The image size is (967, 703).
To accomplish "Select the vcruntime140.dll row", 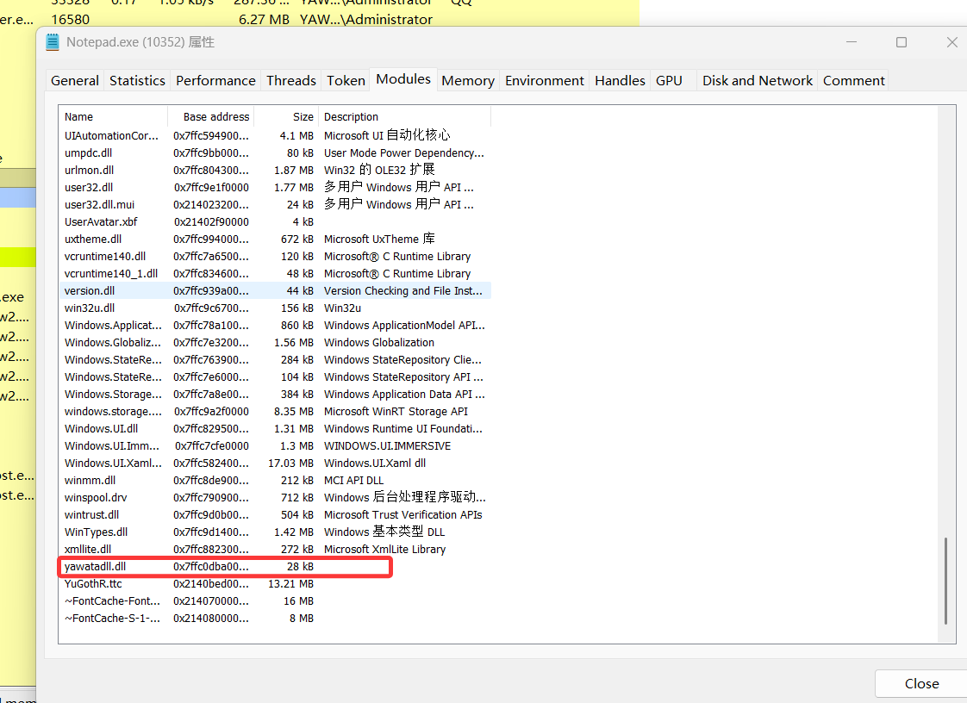I will click(x=275, y=257).
